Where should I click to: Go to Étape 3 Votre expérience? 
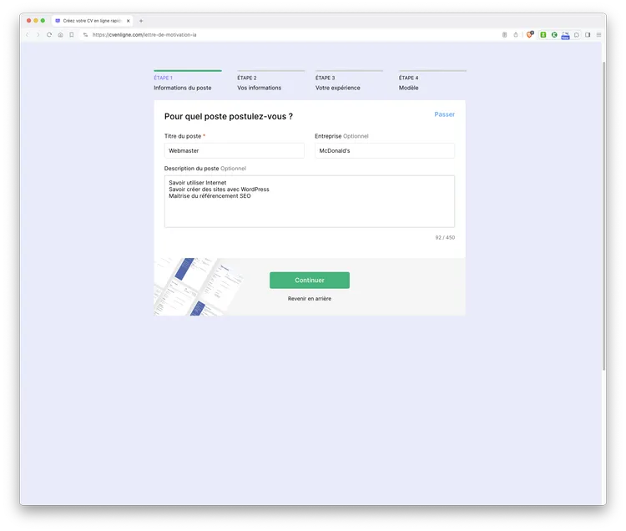coord(349,81)
